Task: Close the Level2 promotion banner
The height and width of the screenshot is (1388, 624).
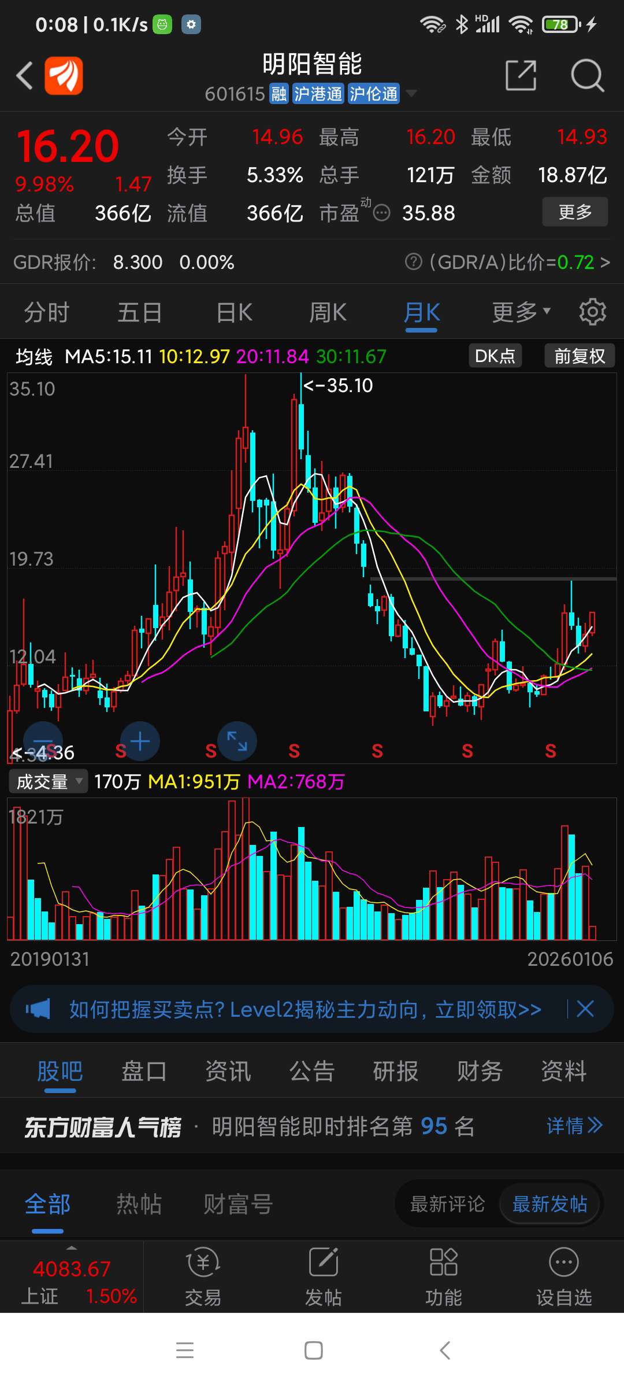Action: (x=585, y=1009)
